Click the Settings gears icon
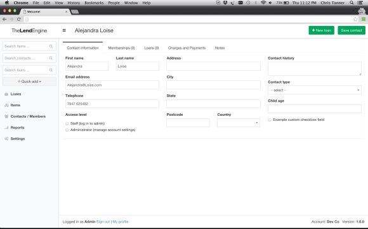Viewport: 368px width, 229px height. tap(6, 139)
